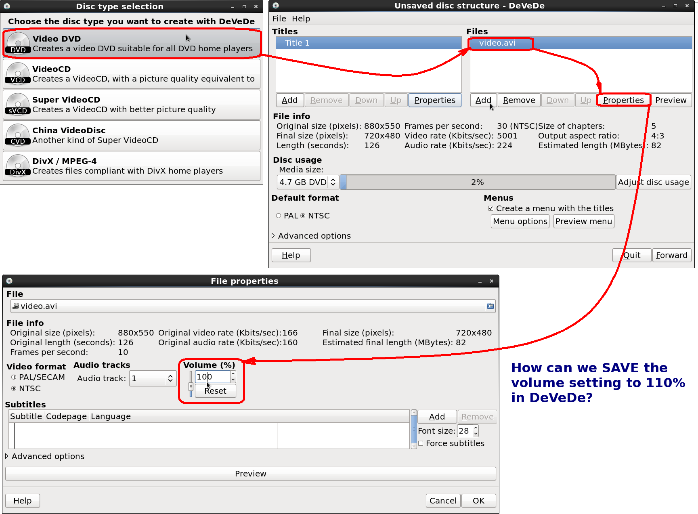
Task: Click the wide Preview button in File properties
Action: pyautogui.click(x=251, y=474)
